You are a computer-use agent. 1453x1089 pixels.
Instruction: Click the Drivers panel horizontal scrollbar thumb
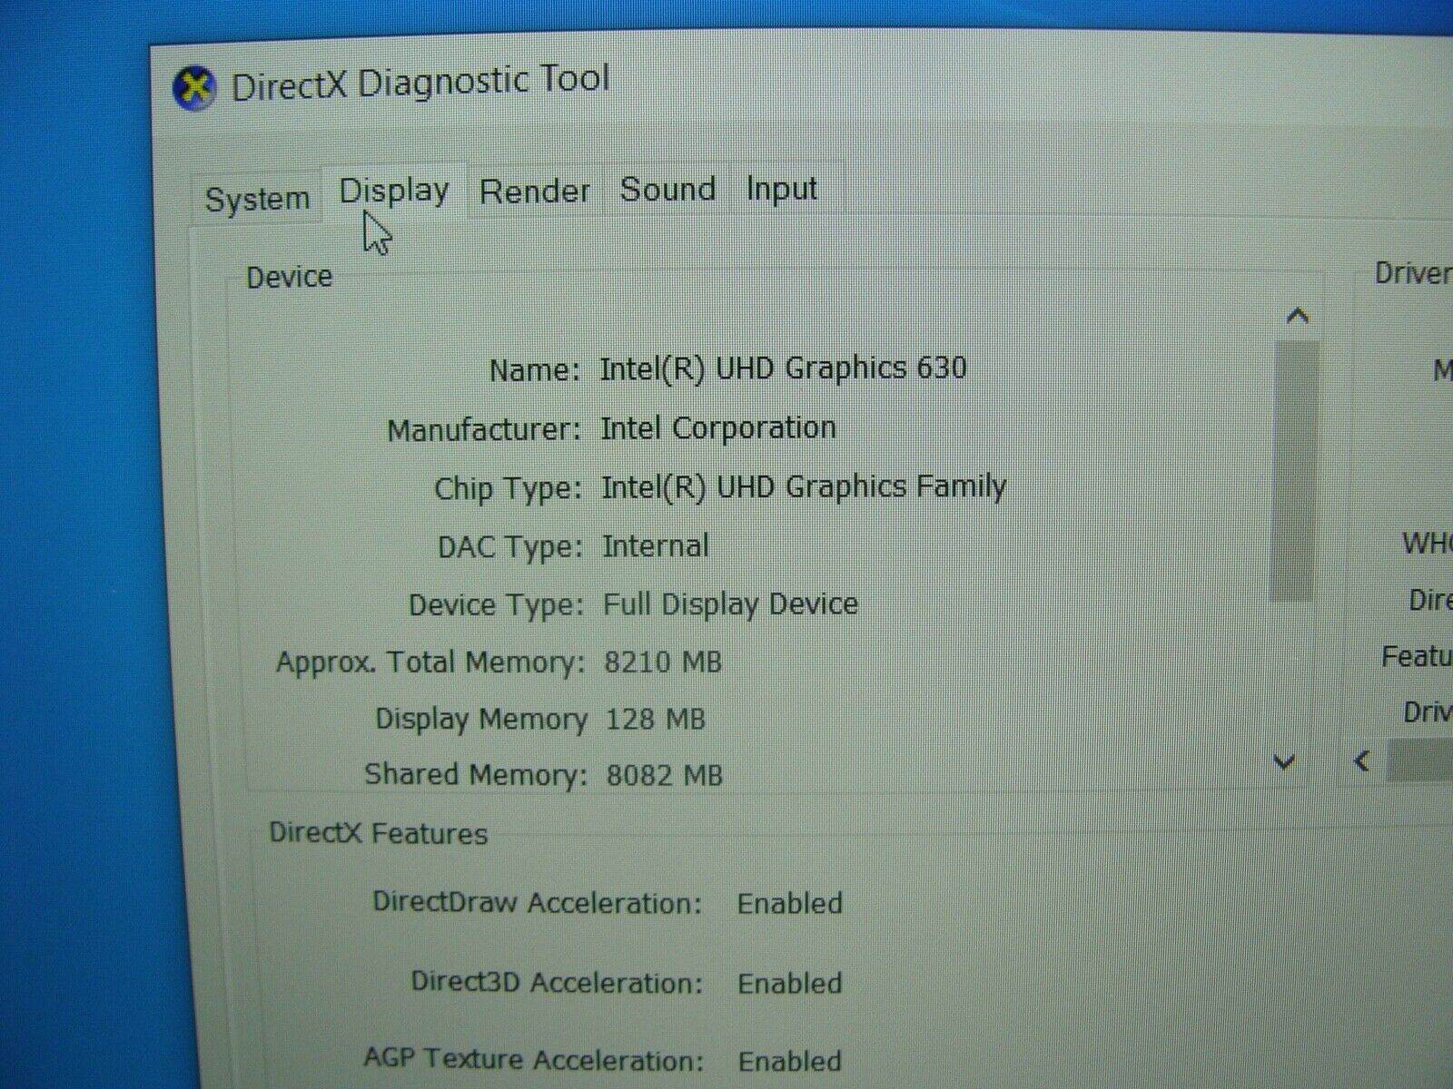[x=1421, y=760]
